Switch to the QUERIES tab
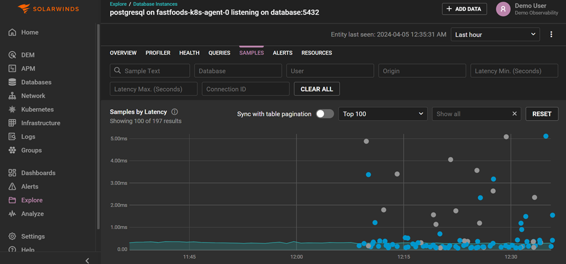Image resolution: width=566 pixels, height=264 pixels. tap(219, 53)
